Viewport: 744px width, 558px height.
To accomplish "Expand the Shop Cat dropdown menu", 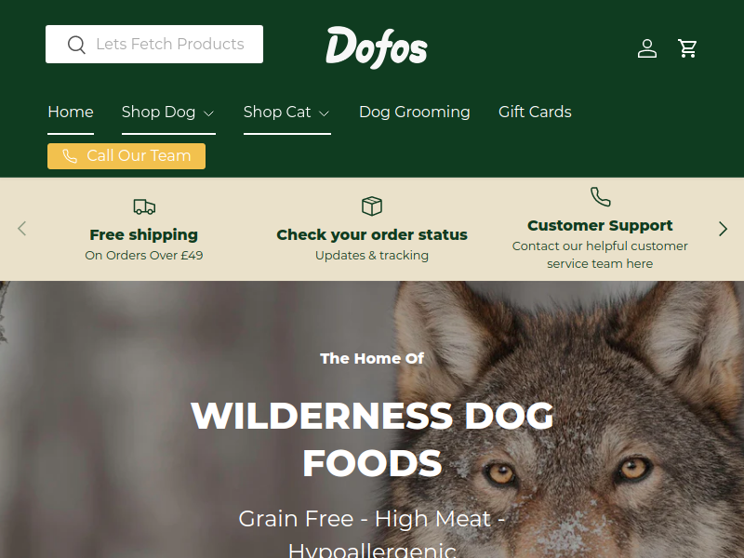I will (x=287, y=113).
